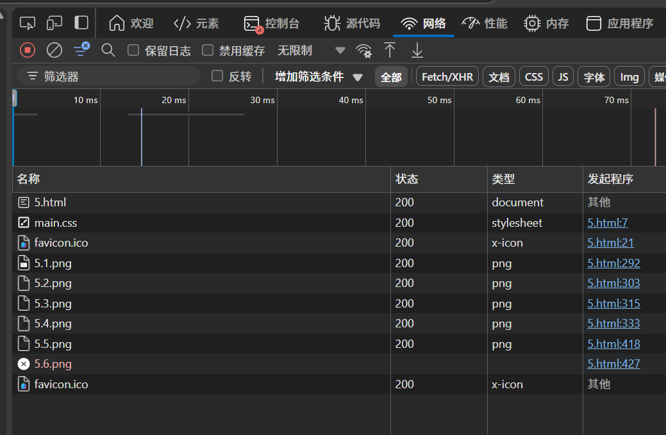
Task: Click the inspect element picker icon
Action: tap(28, 24)
